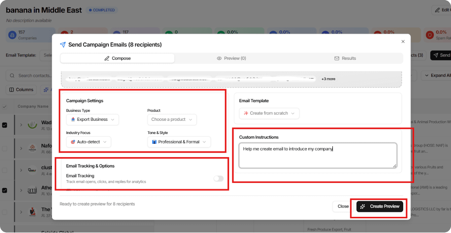
Task: Click the search magnifier icon in contacts
Action: click(x=12, y=76)
